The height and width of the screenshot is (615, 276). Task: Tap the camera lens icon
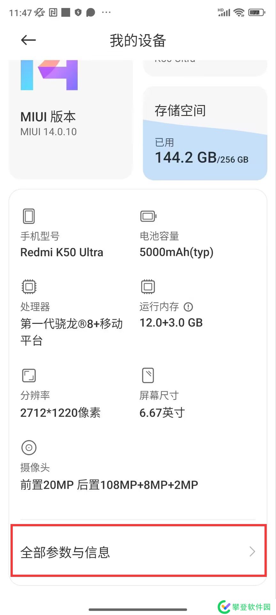pos(29,447)
